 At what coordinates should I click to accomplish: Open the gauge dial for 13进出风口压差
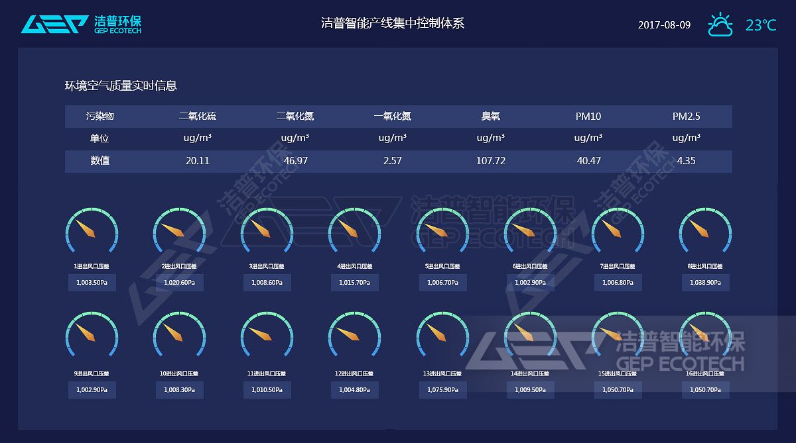(442, 337)
